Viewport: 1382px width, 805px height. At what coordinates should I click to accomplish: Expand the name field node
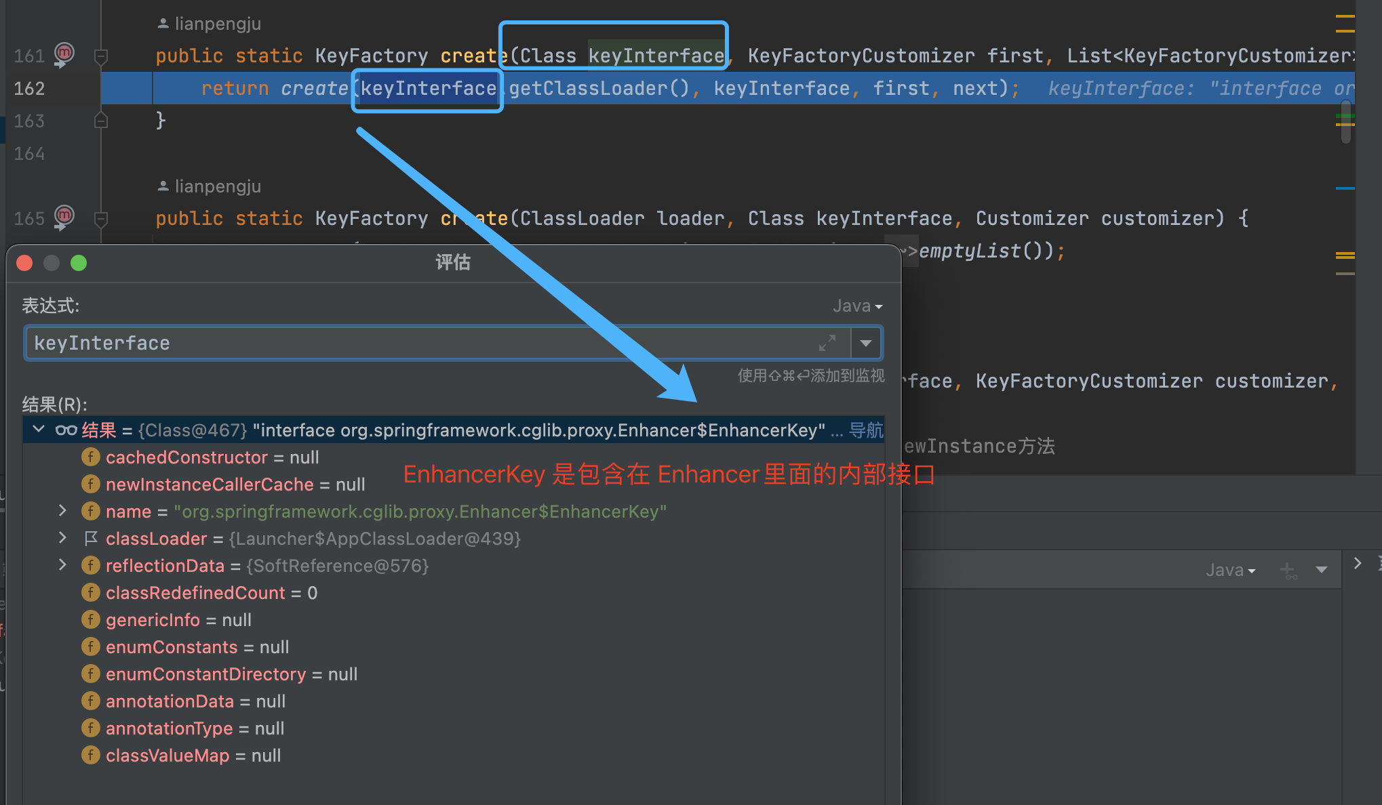(62, 510)
